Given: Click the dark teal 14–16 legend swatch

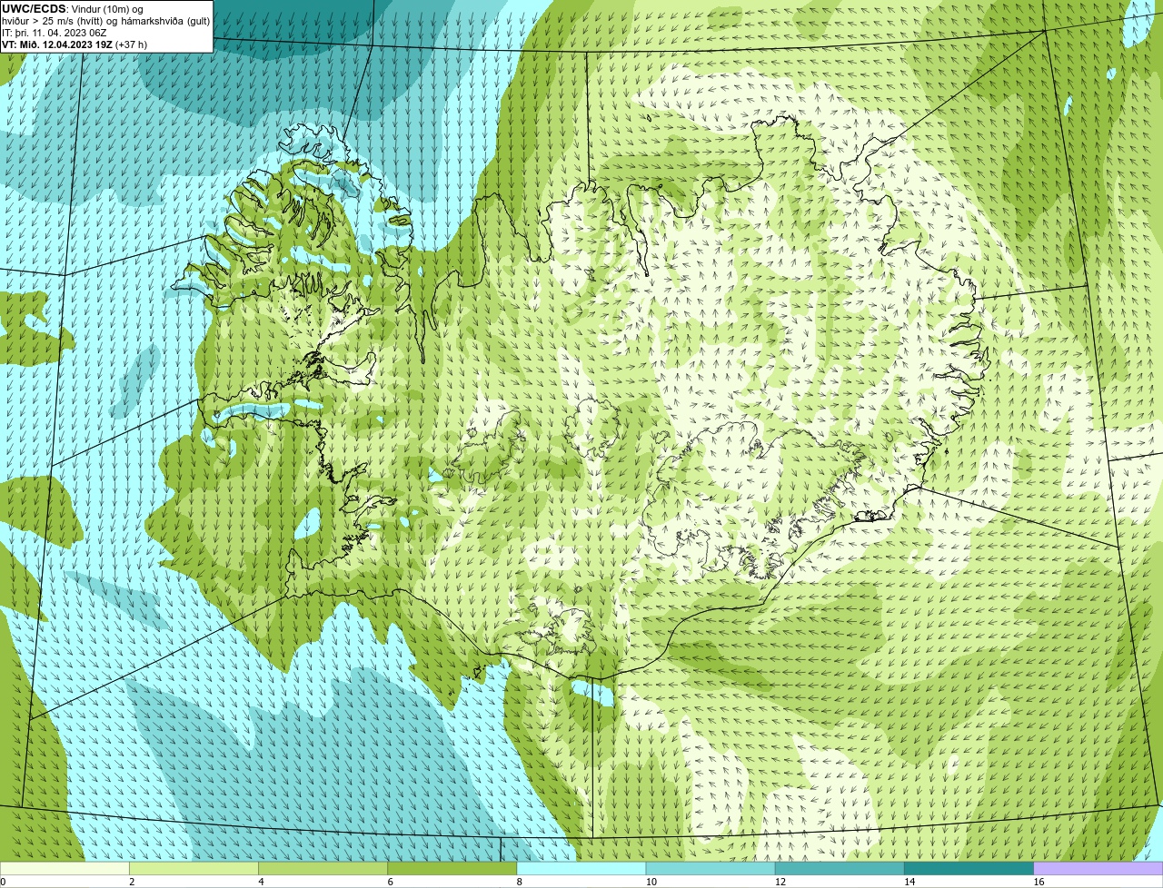Looking at the screenshot, I should (x=969, y=869).
